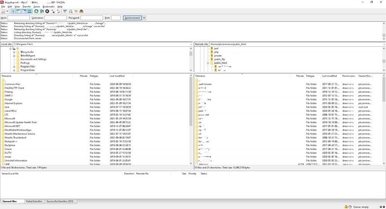Open the Quickconnect history dropdown arrow
The width and height of the screenshot is (386, 209).
point(144,18)
